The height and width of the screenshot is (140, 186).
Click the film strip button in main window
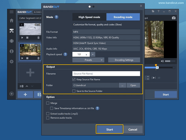(38, 94)
